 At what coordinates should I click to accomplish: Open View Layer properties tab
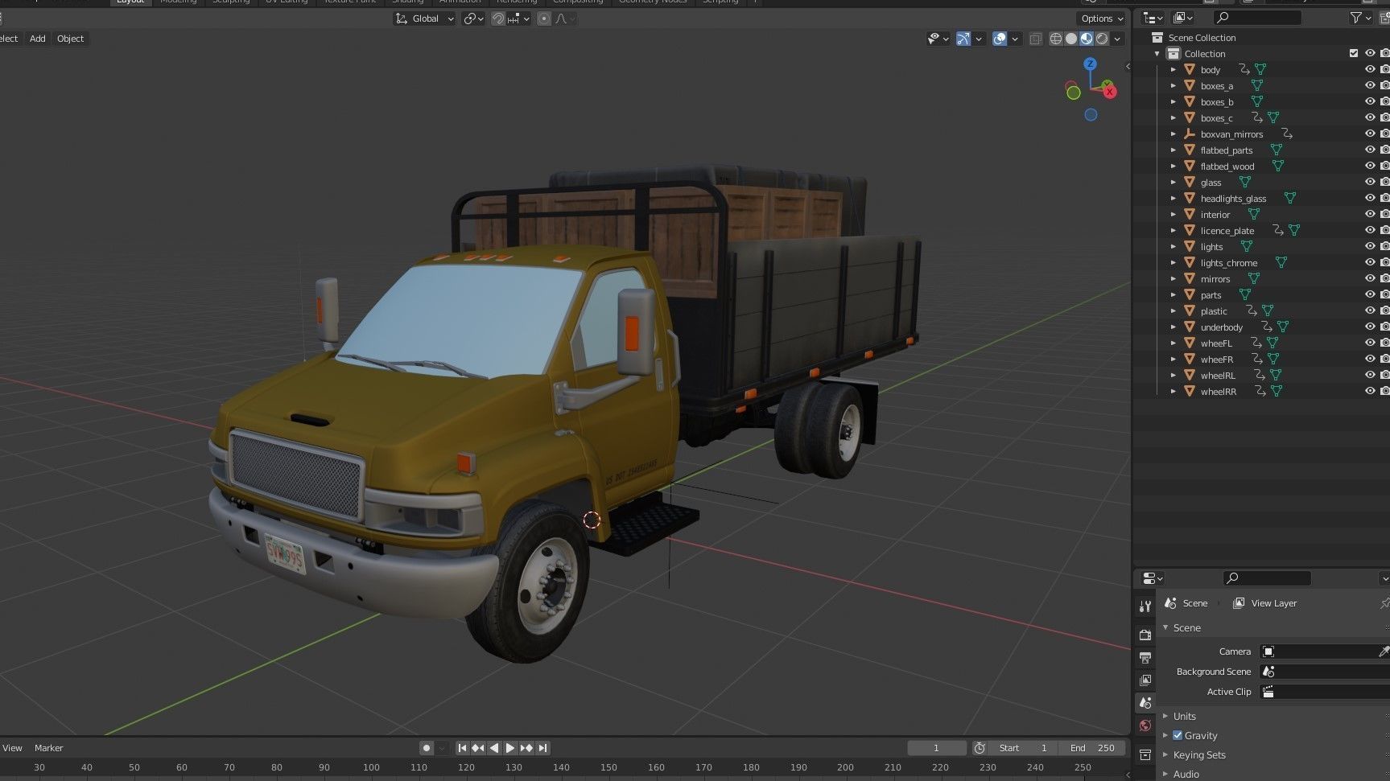pyautogui.click(x=1145, y=680)
